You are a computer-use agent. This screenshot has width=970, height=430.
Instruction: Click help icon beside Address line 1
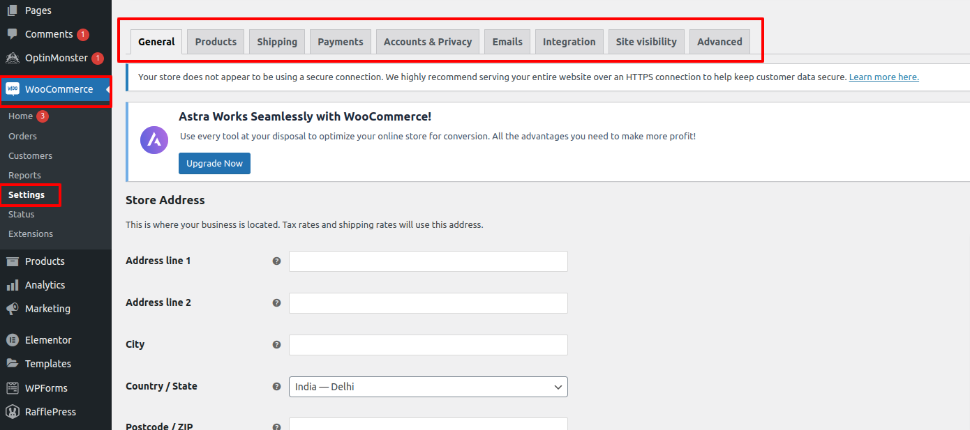pyautogui.click(x=276, y=261)
